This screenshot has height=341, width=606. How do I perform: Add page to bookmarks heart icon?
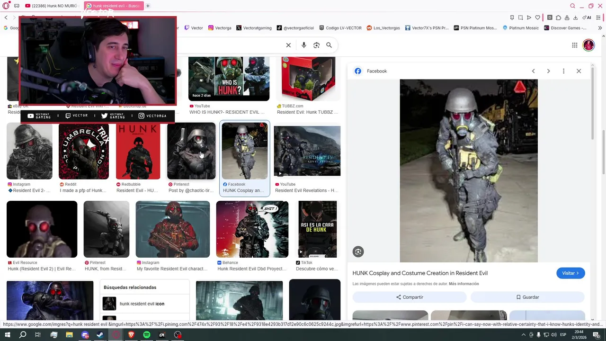[x=537, y=18]
